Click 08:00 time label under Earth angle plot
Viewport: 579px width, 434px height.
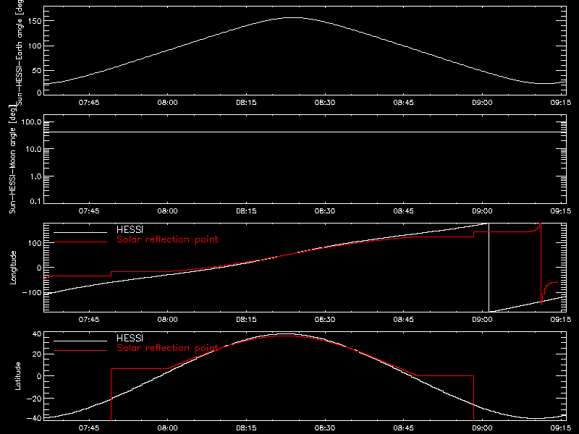pyautogui.click(x=168, y=103)
